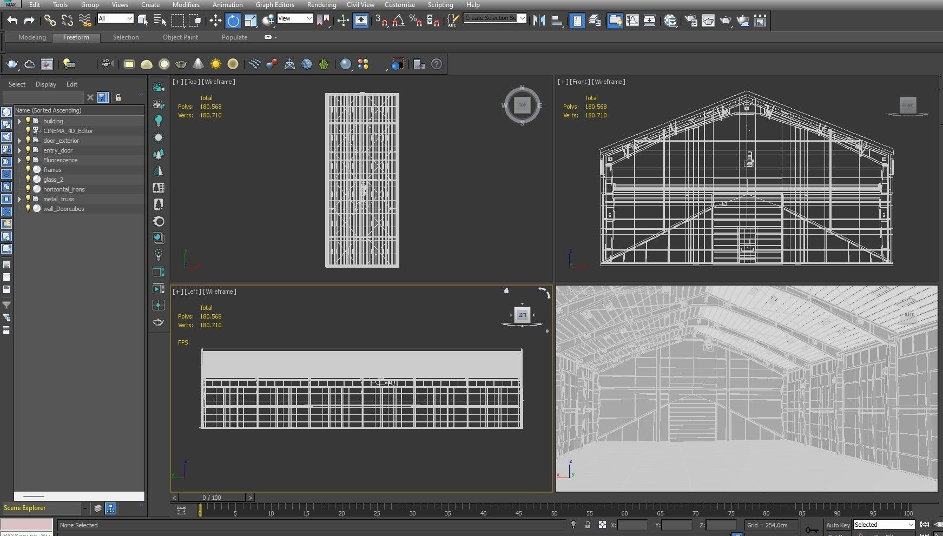Open the Rendering menu
Image resolution: width=943 pixels, height=536 pixels.
[321, 4]
